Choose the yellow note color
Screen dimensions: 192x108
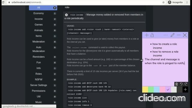pos(145,89)
